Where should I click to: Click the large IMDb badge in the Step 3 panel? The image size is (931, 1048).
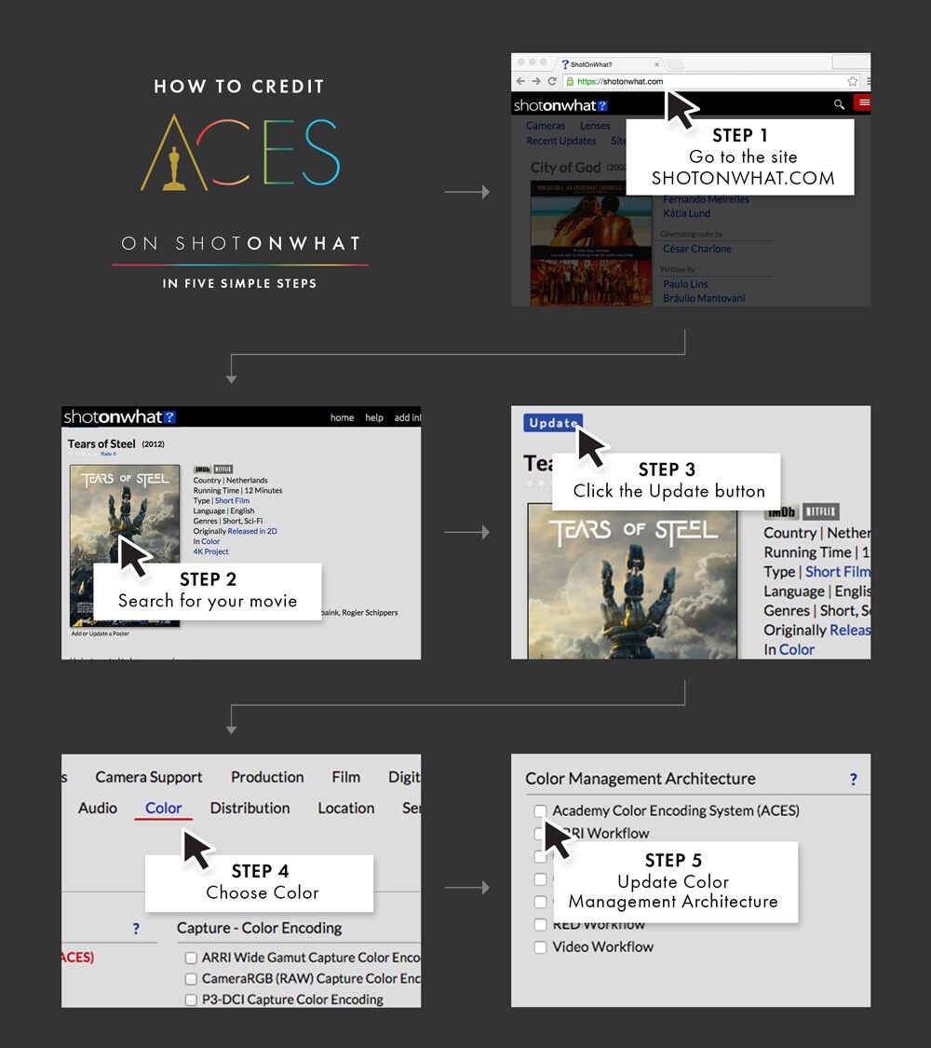point(781,512)
